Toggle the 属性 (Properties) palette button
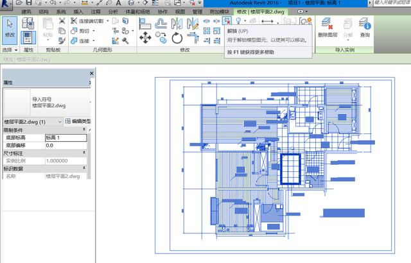This screenshot has height=263, width=411. point(28,37)
